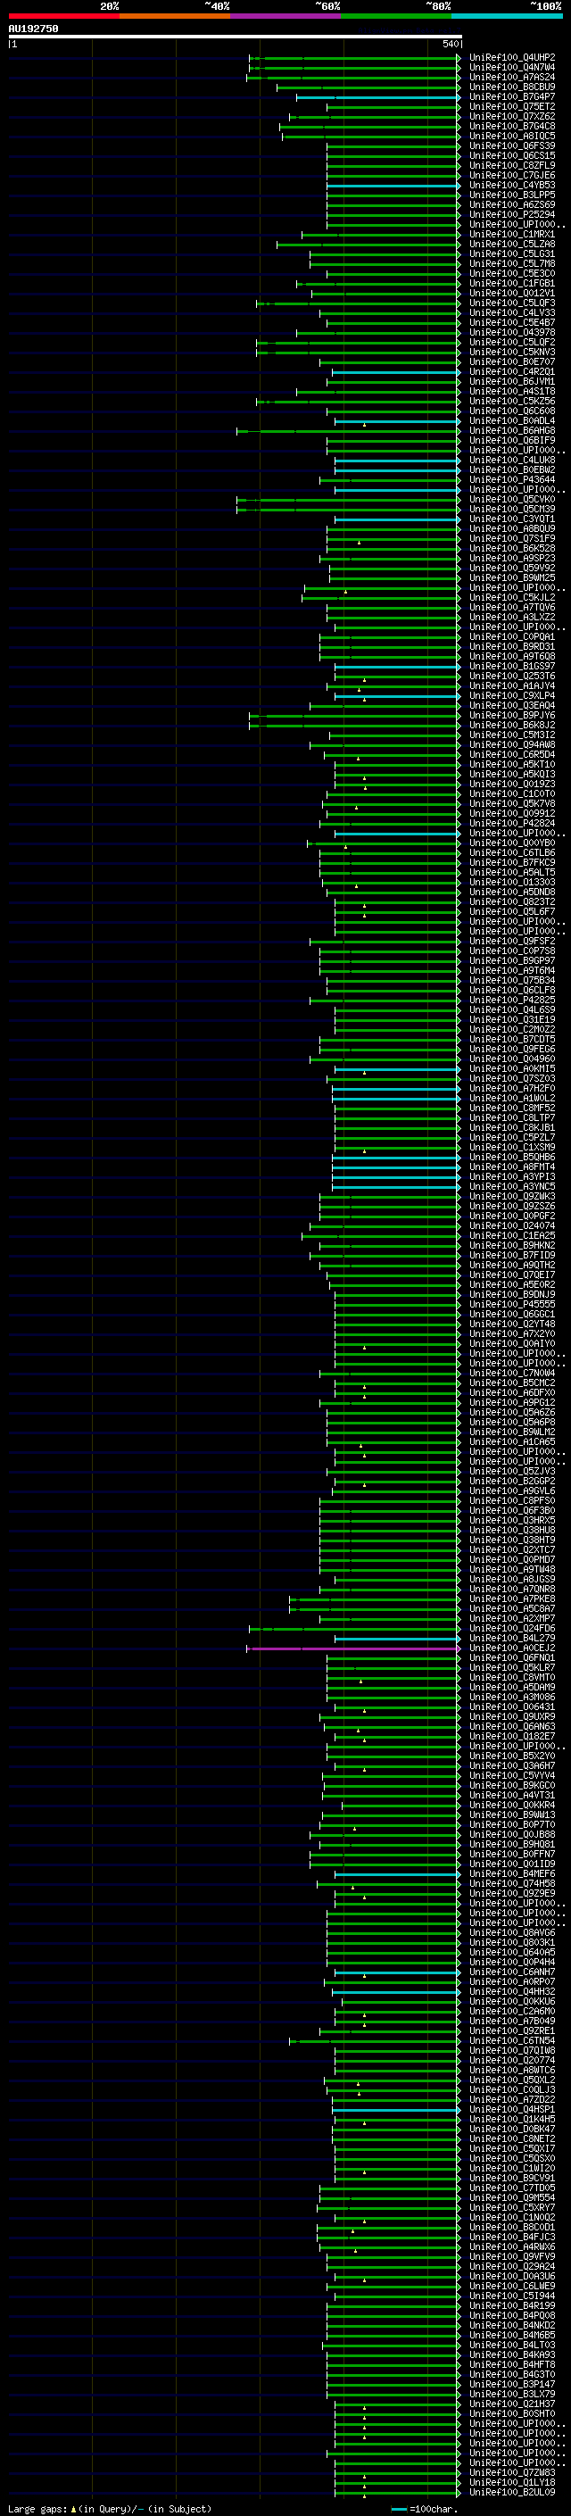571x2516 pixels.
Task: Select the UniRef100_Q5KLR7 label
Action: (512, 1667)
